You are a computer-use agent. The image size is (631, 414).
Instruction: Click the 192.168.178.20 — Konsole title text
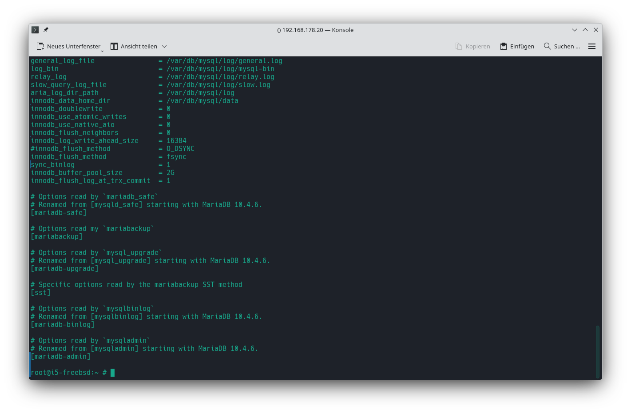click(315, 30)
